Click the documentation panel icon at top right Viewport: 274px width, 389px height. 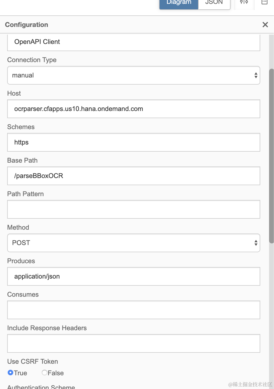pos(264,2)
